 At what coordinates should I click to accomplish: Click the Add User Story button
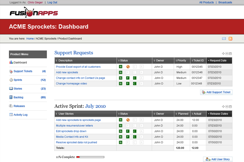click(x=218, y=159)
